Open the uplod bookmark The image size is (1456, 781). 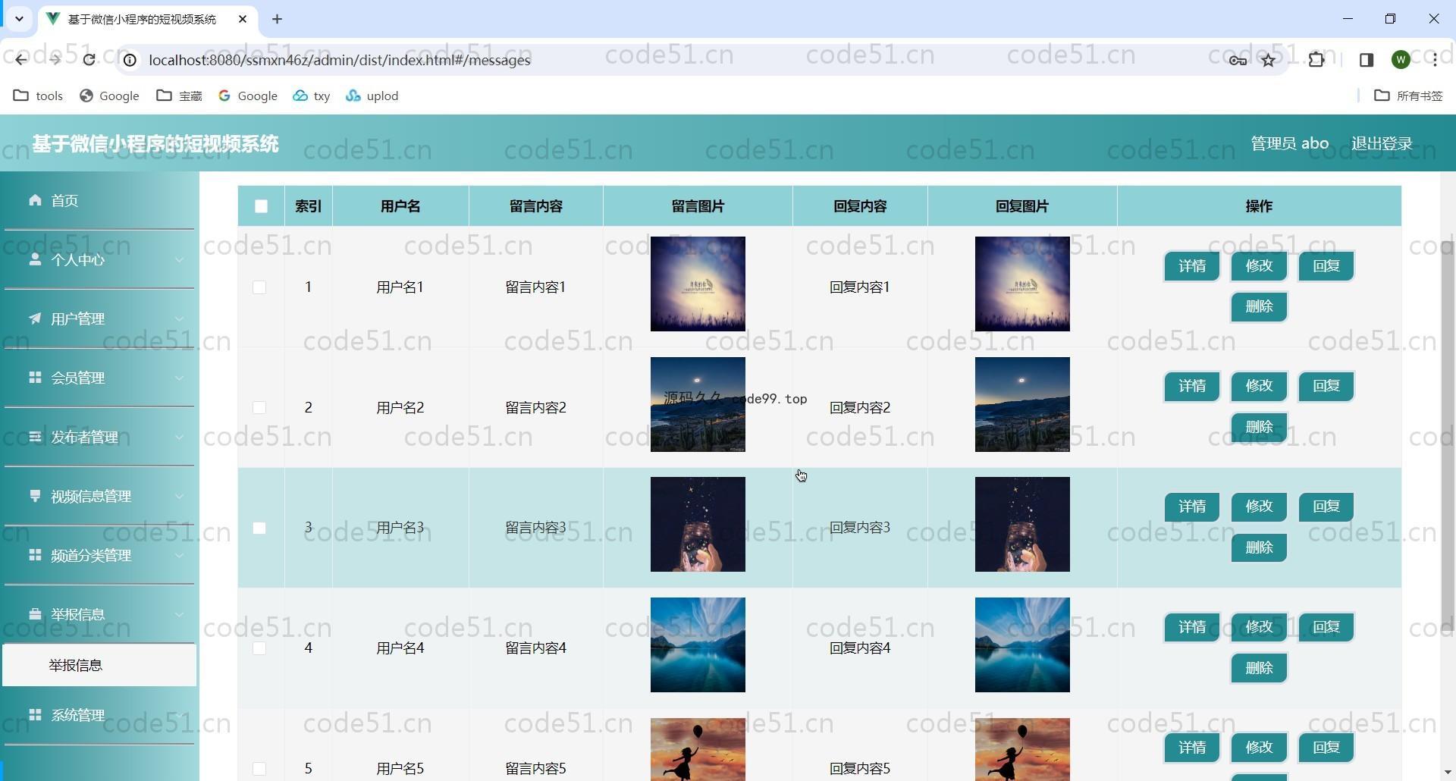372,96
